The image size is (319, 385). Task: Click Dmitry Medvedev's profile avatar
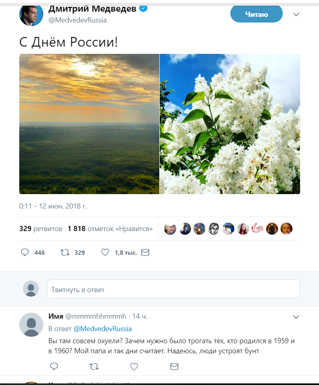[31, 14]
